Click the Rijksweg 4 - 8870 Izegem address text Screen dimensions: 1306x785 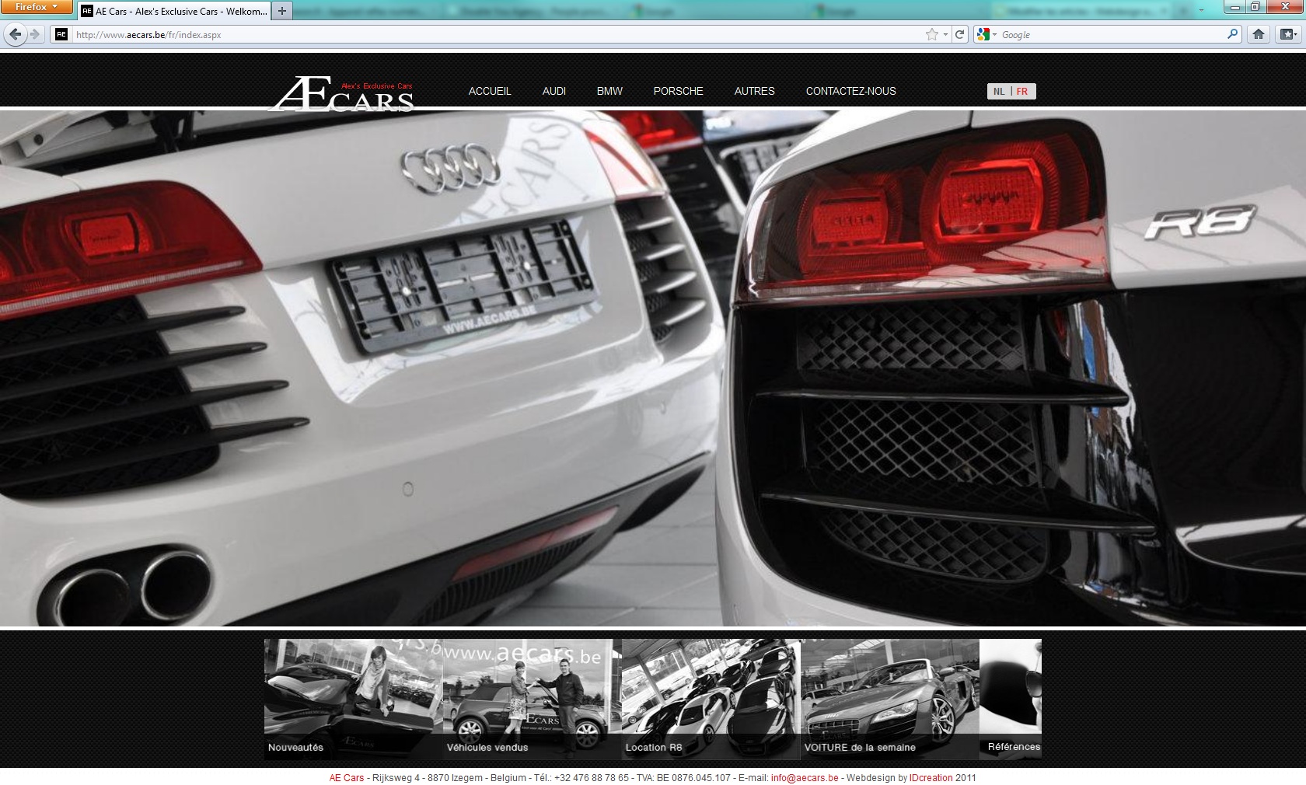[428, 778]
